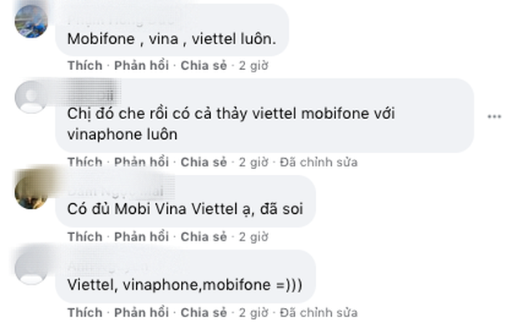The image size is (517, 323).
Task: Reply to the 'Mobifone , vina , viettel luôn' comment
Action: point(142,66)
